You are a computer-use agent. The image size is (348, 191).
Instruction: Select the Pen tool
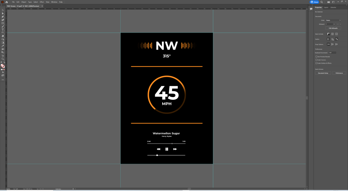[x=3, y=16]
